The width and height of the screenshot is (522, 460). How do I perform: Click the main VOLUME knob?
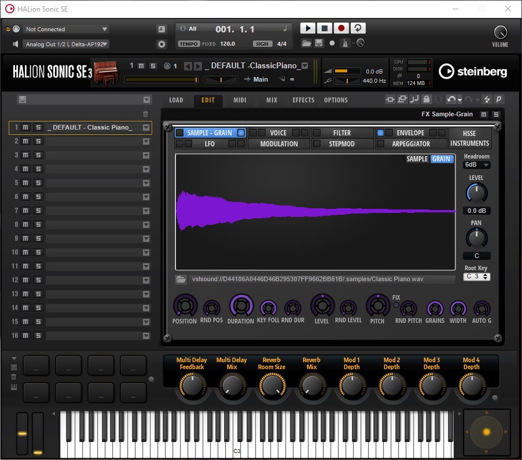pyautogui.click(x=500, y=32)
